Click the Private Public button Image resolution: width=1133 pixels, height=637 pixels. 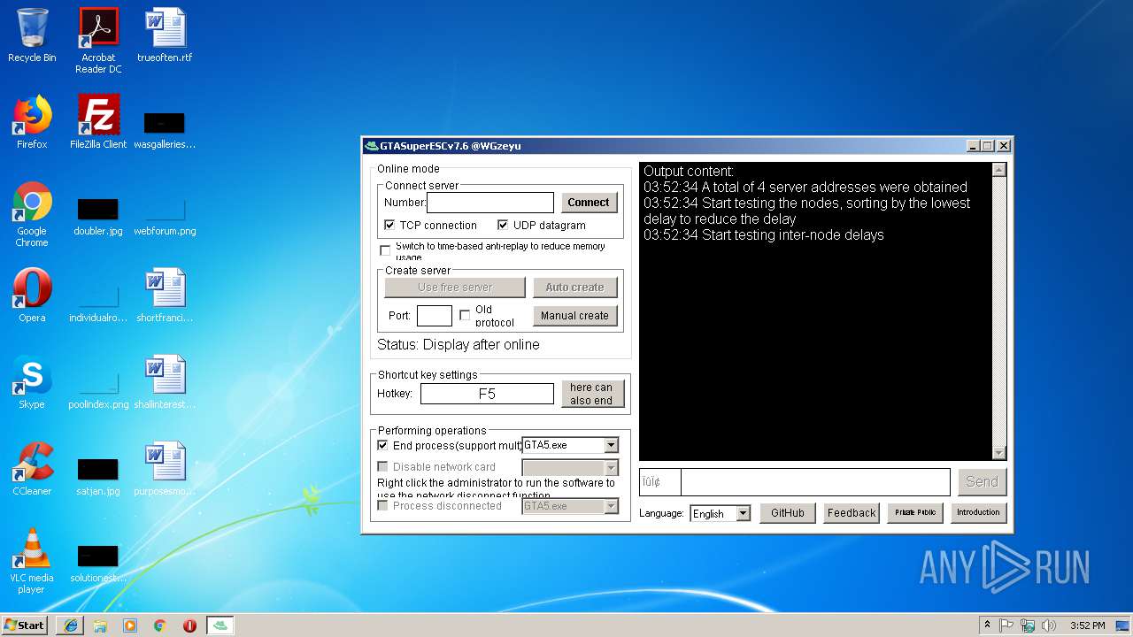(x=915, y=513)
